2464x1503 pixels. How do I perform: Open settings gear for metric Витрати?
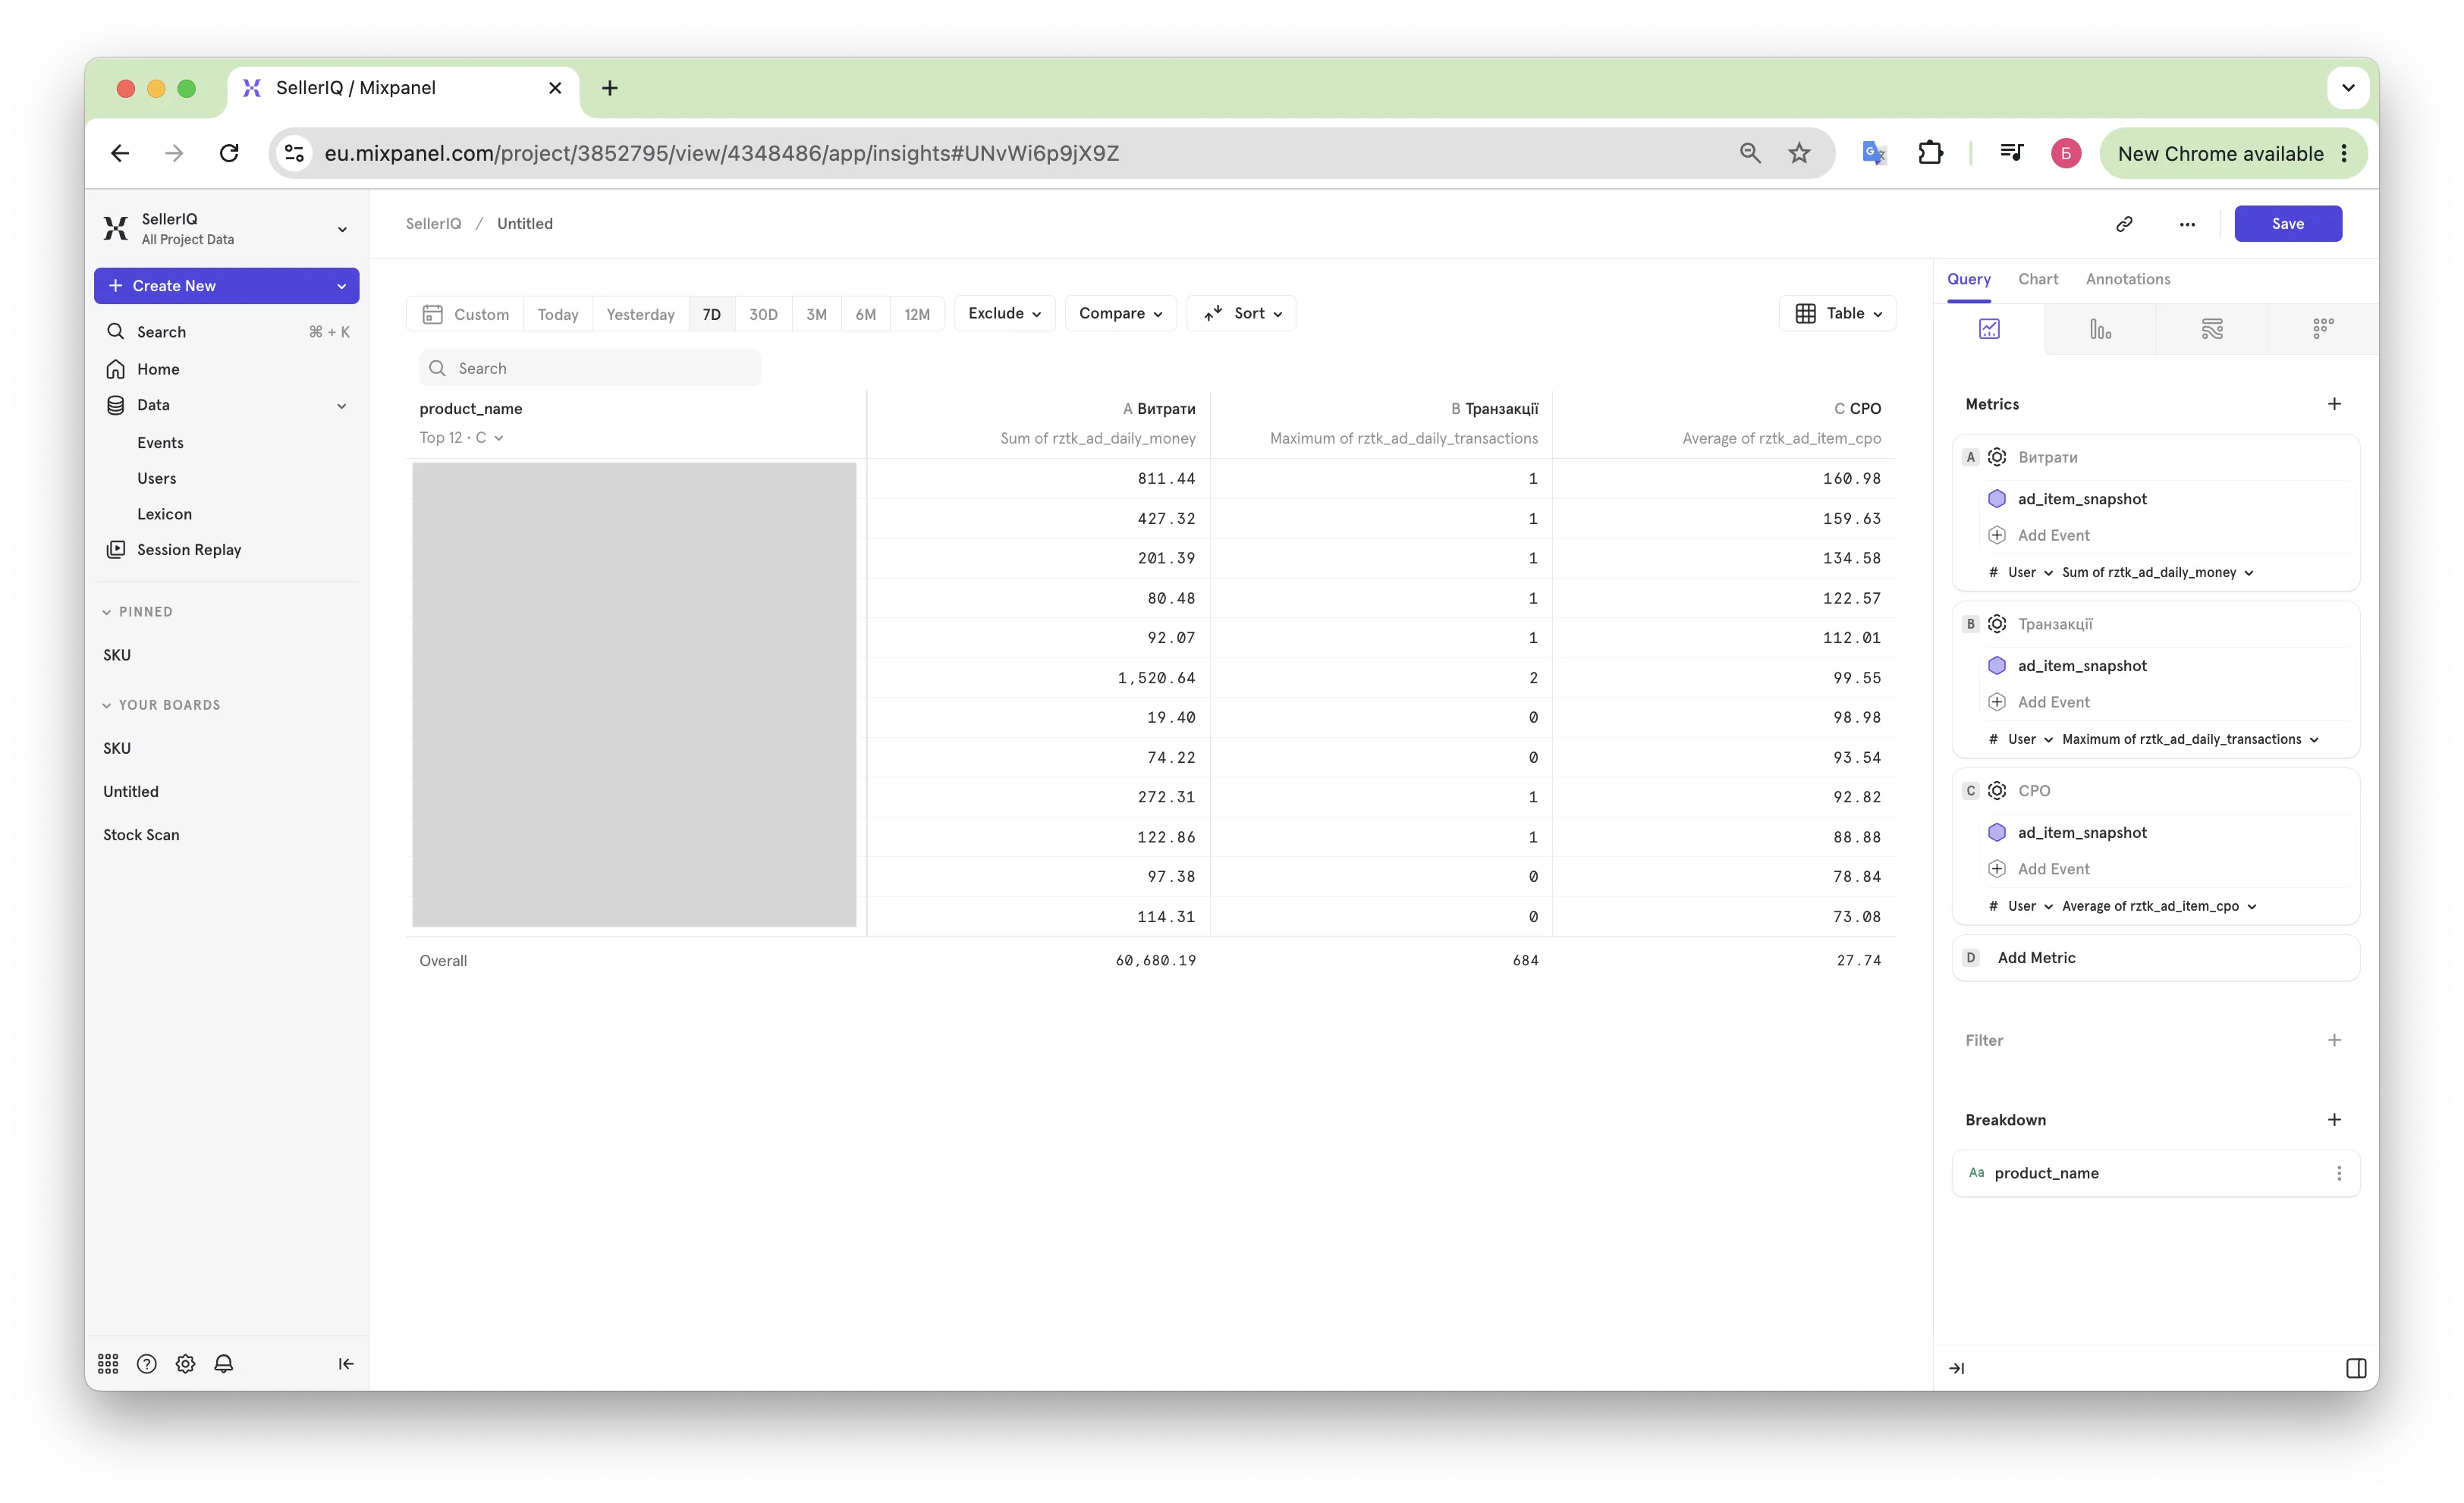(x=1997, y=457)
